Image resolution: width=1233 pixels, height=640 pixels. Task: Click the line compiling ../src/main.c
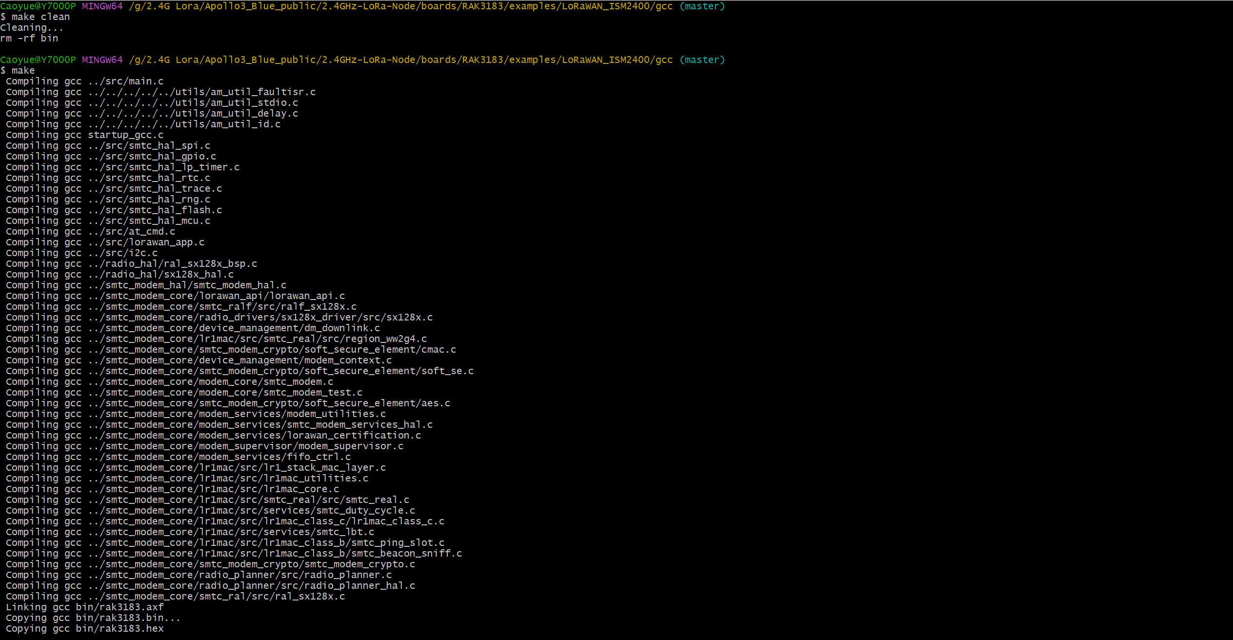[x=84, y=81]
